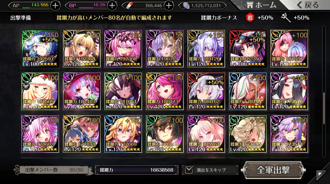Viewport: 330px width, 184px height.
Task: Select character card with power 180162
Action: (206, 91)
